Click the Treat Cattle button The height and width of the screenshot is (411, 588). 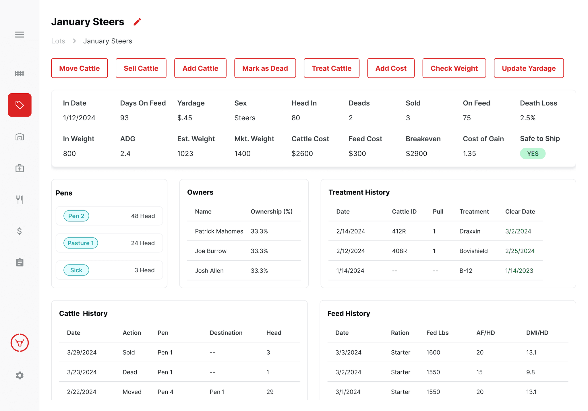coord(332,68)
